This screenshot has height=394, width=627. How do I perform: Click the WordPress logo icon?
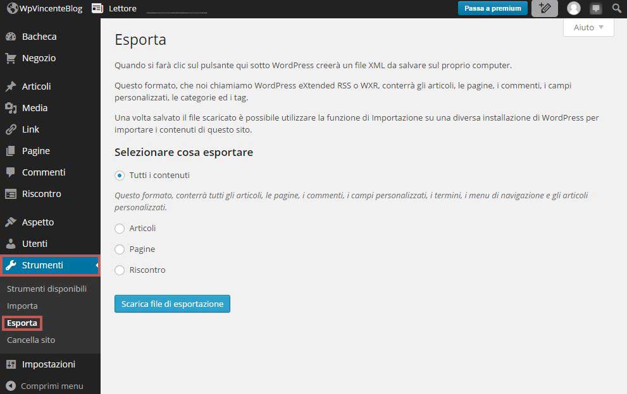pos(13,8)
